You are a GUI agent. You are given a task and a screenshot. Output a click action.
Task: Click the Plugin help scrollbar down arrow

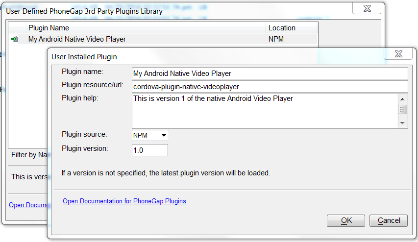pos(402,123)
